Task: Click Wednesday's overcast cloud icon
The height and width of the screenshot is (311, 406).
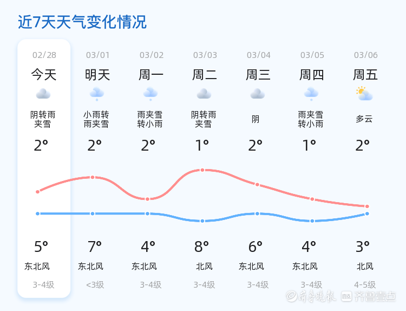Action: 258,94
